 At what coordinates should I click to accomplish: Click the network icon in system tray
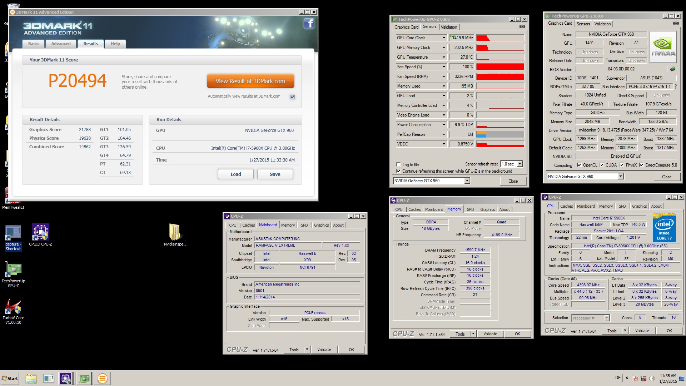tap(643, 378)
